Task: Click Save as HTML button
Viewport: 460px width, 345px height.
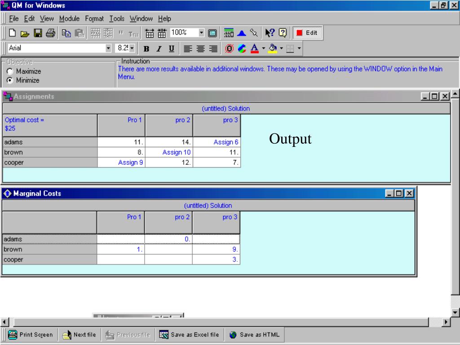Action: [254, 335]
